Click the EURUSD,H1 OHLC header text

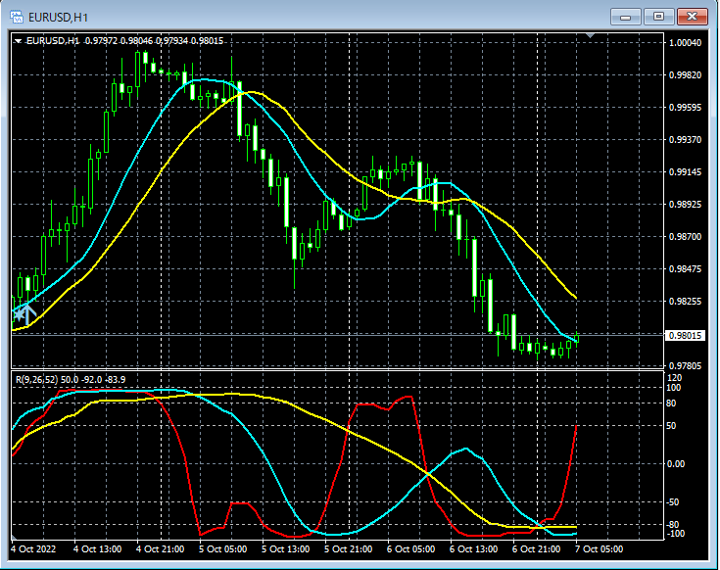tap(124, 41)
